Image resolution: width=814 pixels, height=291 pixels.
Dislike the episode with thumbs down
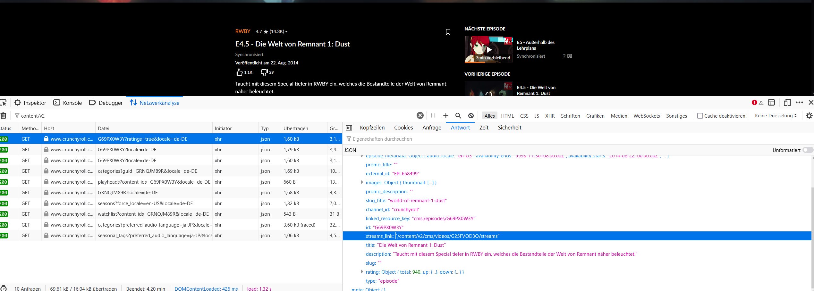point(264,72)
